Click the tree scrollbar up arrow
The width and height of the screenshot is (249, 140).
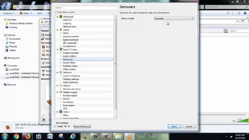115,16
